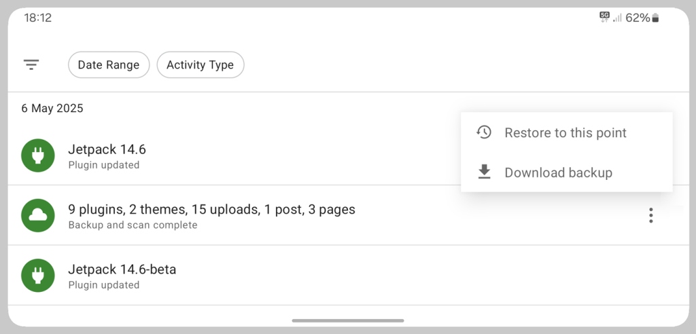
Task: Tap the battery icon in status bar
Action: tap(656, 18)
